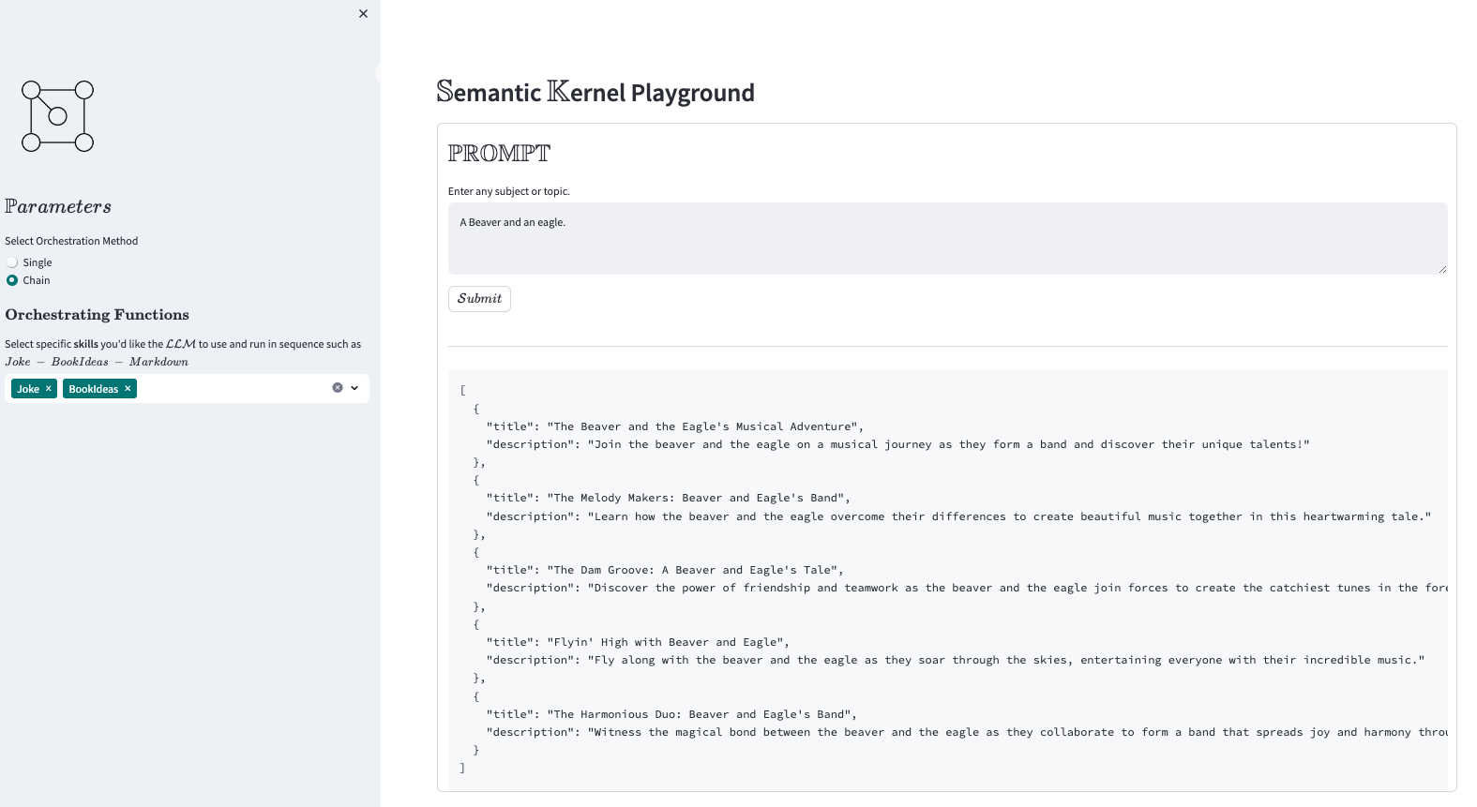Viewport: 1477px width, 807px height.
Task: Click title "The Melody Makers: Beaver and Eagle's Band"
Action: [x=698, y=498]
